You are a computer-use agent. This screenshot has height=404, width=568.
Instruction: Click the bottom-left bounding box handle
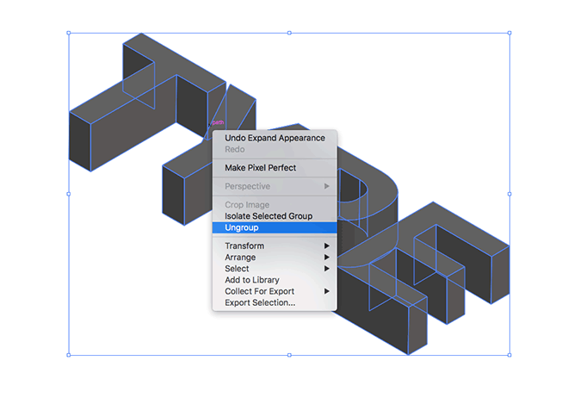pos(68,354)
